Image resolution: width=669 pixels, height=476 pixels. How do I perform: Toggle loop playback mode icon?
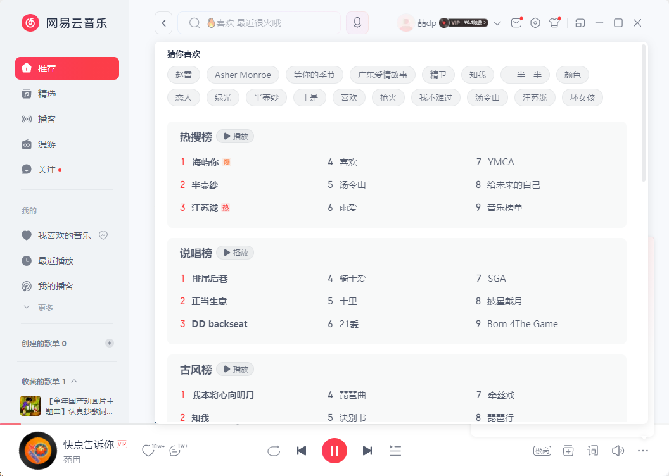(274, 451)
